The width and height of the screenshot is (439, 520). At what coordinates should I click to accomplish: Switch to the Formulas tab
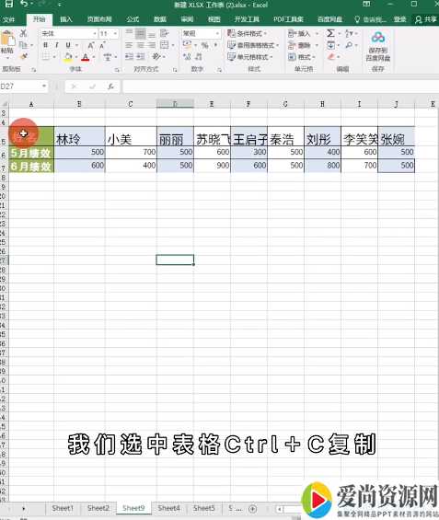point(133,19)
